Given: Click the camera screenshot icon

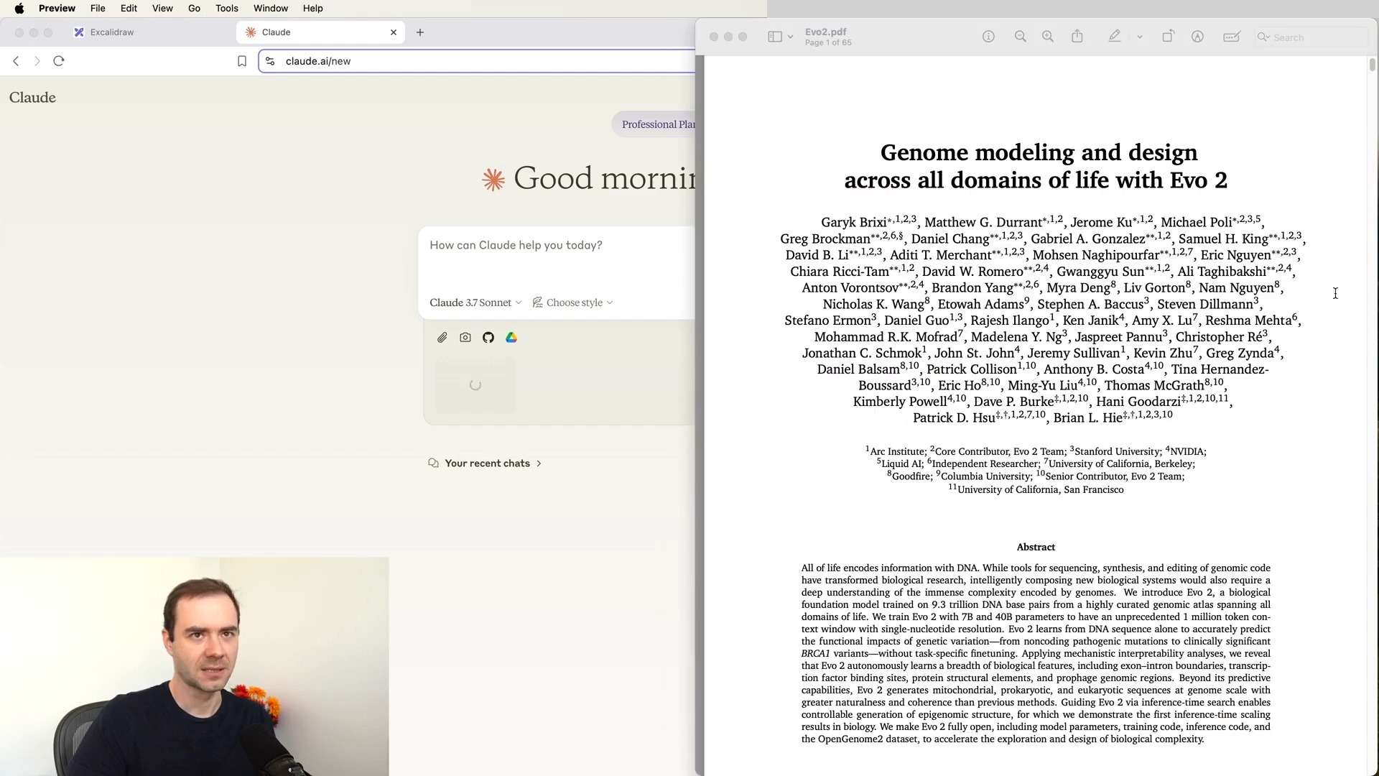Looking at the screenshot, I should click(465, 338).
